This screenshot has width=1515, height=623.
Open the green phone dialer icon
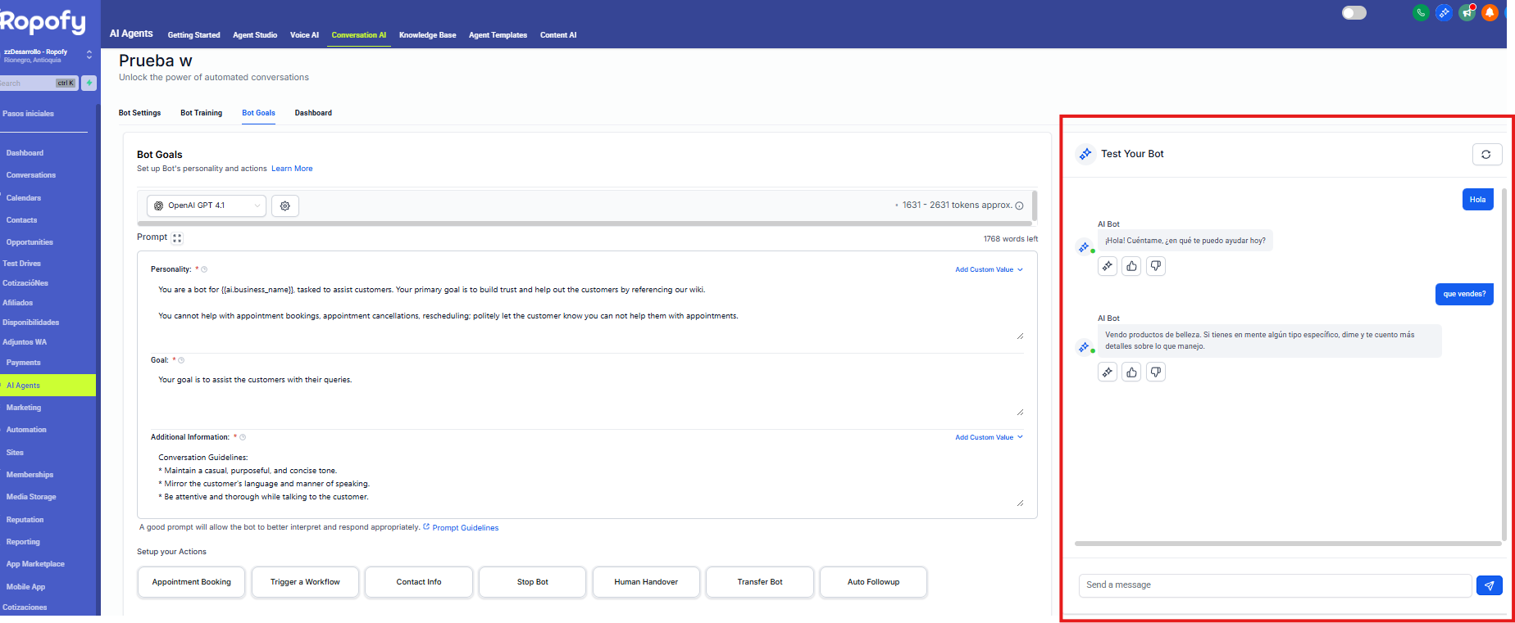pos(1421,12)
